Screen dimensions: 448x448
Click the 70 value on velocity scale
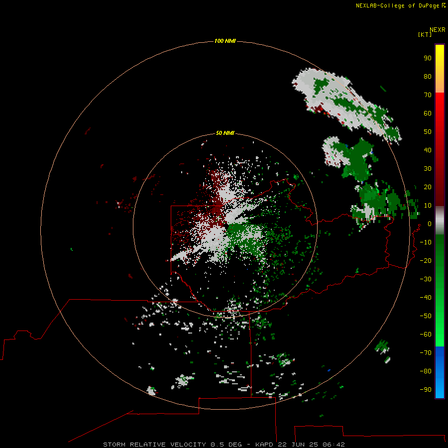428,95
